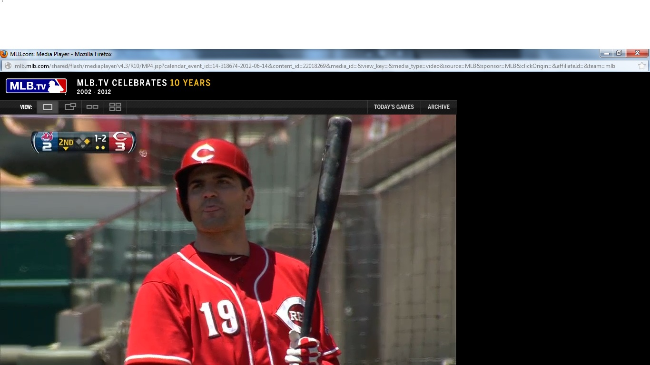Click the Firefox icon in title bar
The height and width of the screenshot is (365, 650).
[4, 54]
